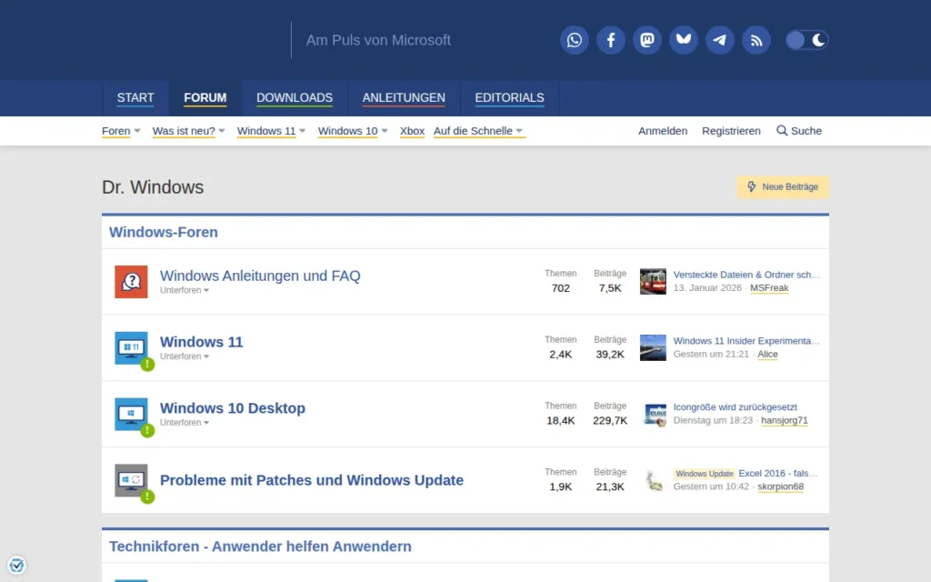Click the Windows Anleitungen und FAQ forum icon
The height and width of the screenshot is (582, 931).
coord(131,282)
